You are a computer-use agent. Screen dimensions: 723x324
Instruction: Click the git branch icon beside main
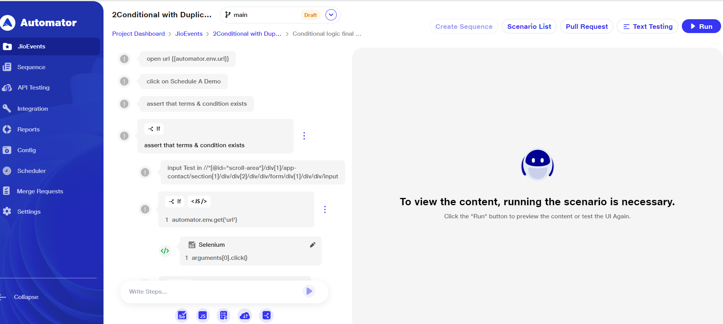click(x=228, y=15)
